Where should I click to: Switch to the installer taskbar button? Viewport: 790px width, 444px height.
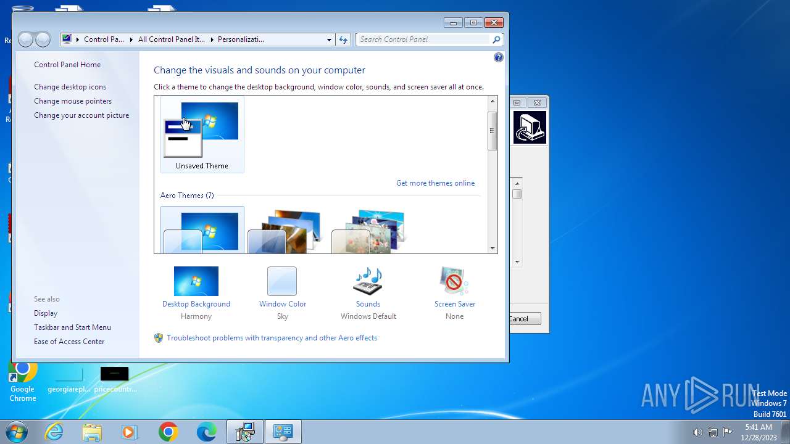(245, 432)
